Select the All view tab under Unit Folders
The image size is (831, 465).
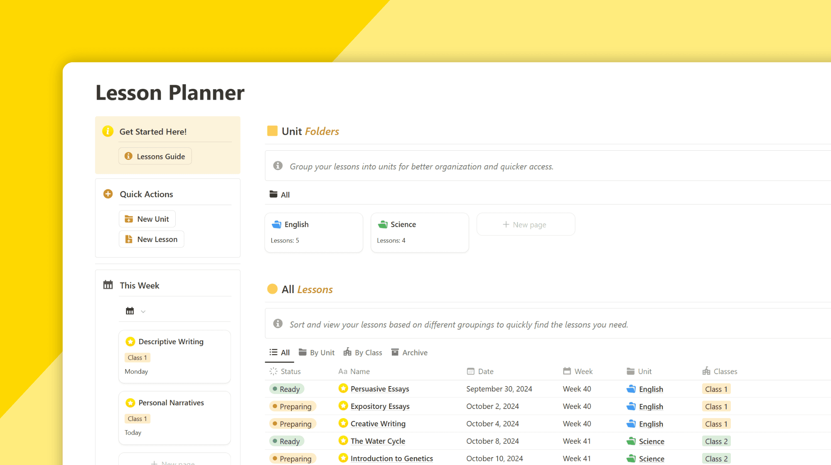280,195
